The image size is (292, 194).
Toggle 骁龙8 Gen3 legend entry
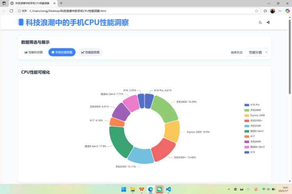(x=254, y=131)
